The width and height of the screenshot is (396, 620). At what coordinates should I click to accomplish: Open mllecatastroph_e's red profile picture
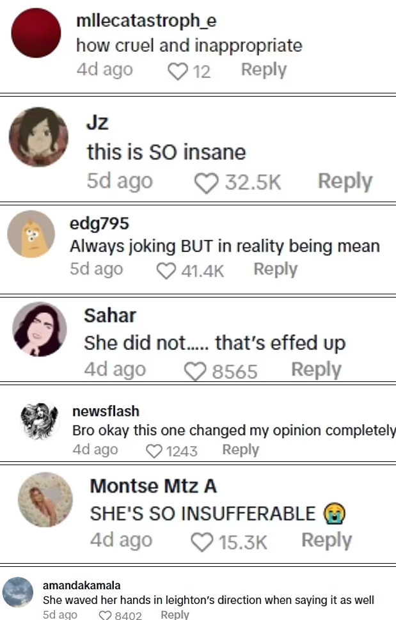(x=36, y=33)
